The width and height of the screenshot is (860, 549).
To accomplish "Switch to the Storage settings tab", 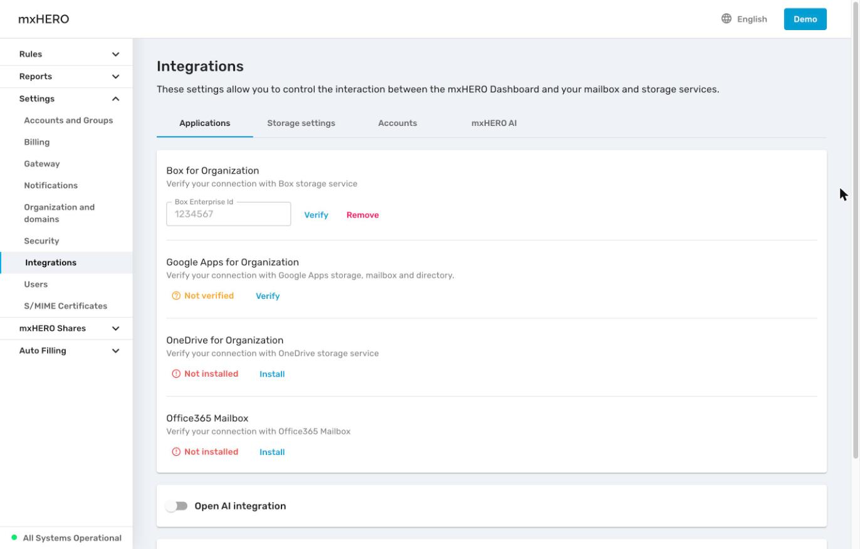I will 301,123.
